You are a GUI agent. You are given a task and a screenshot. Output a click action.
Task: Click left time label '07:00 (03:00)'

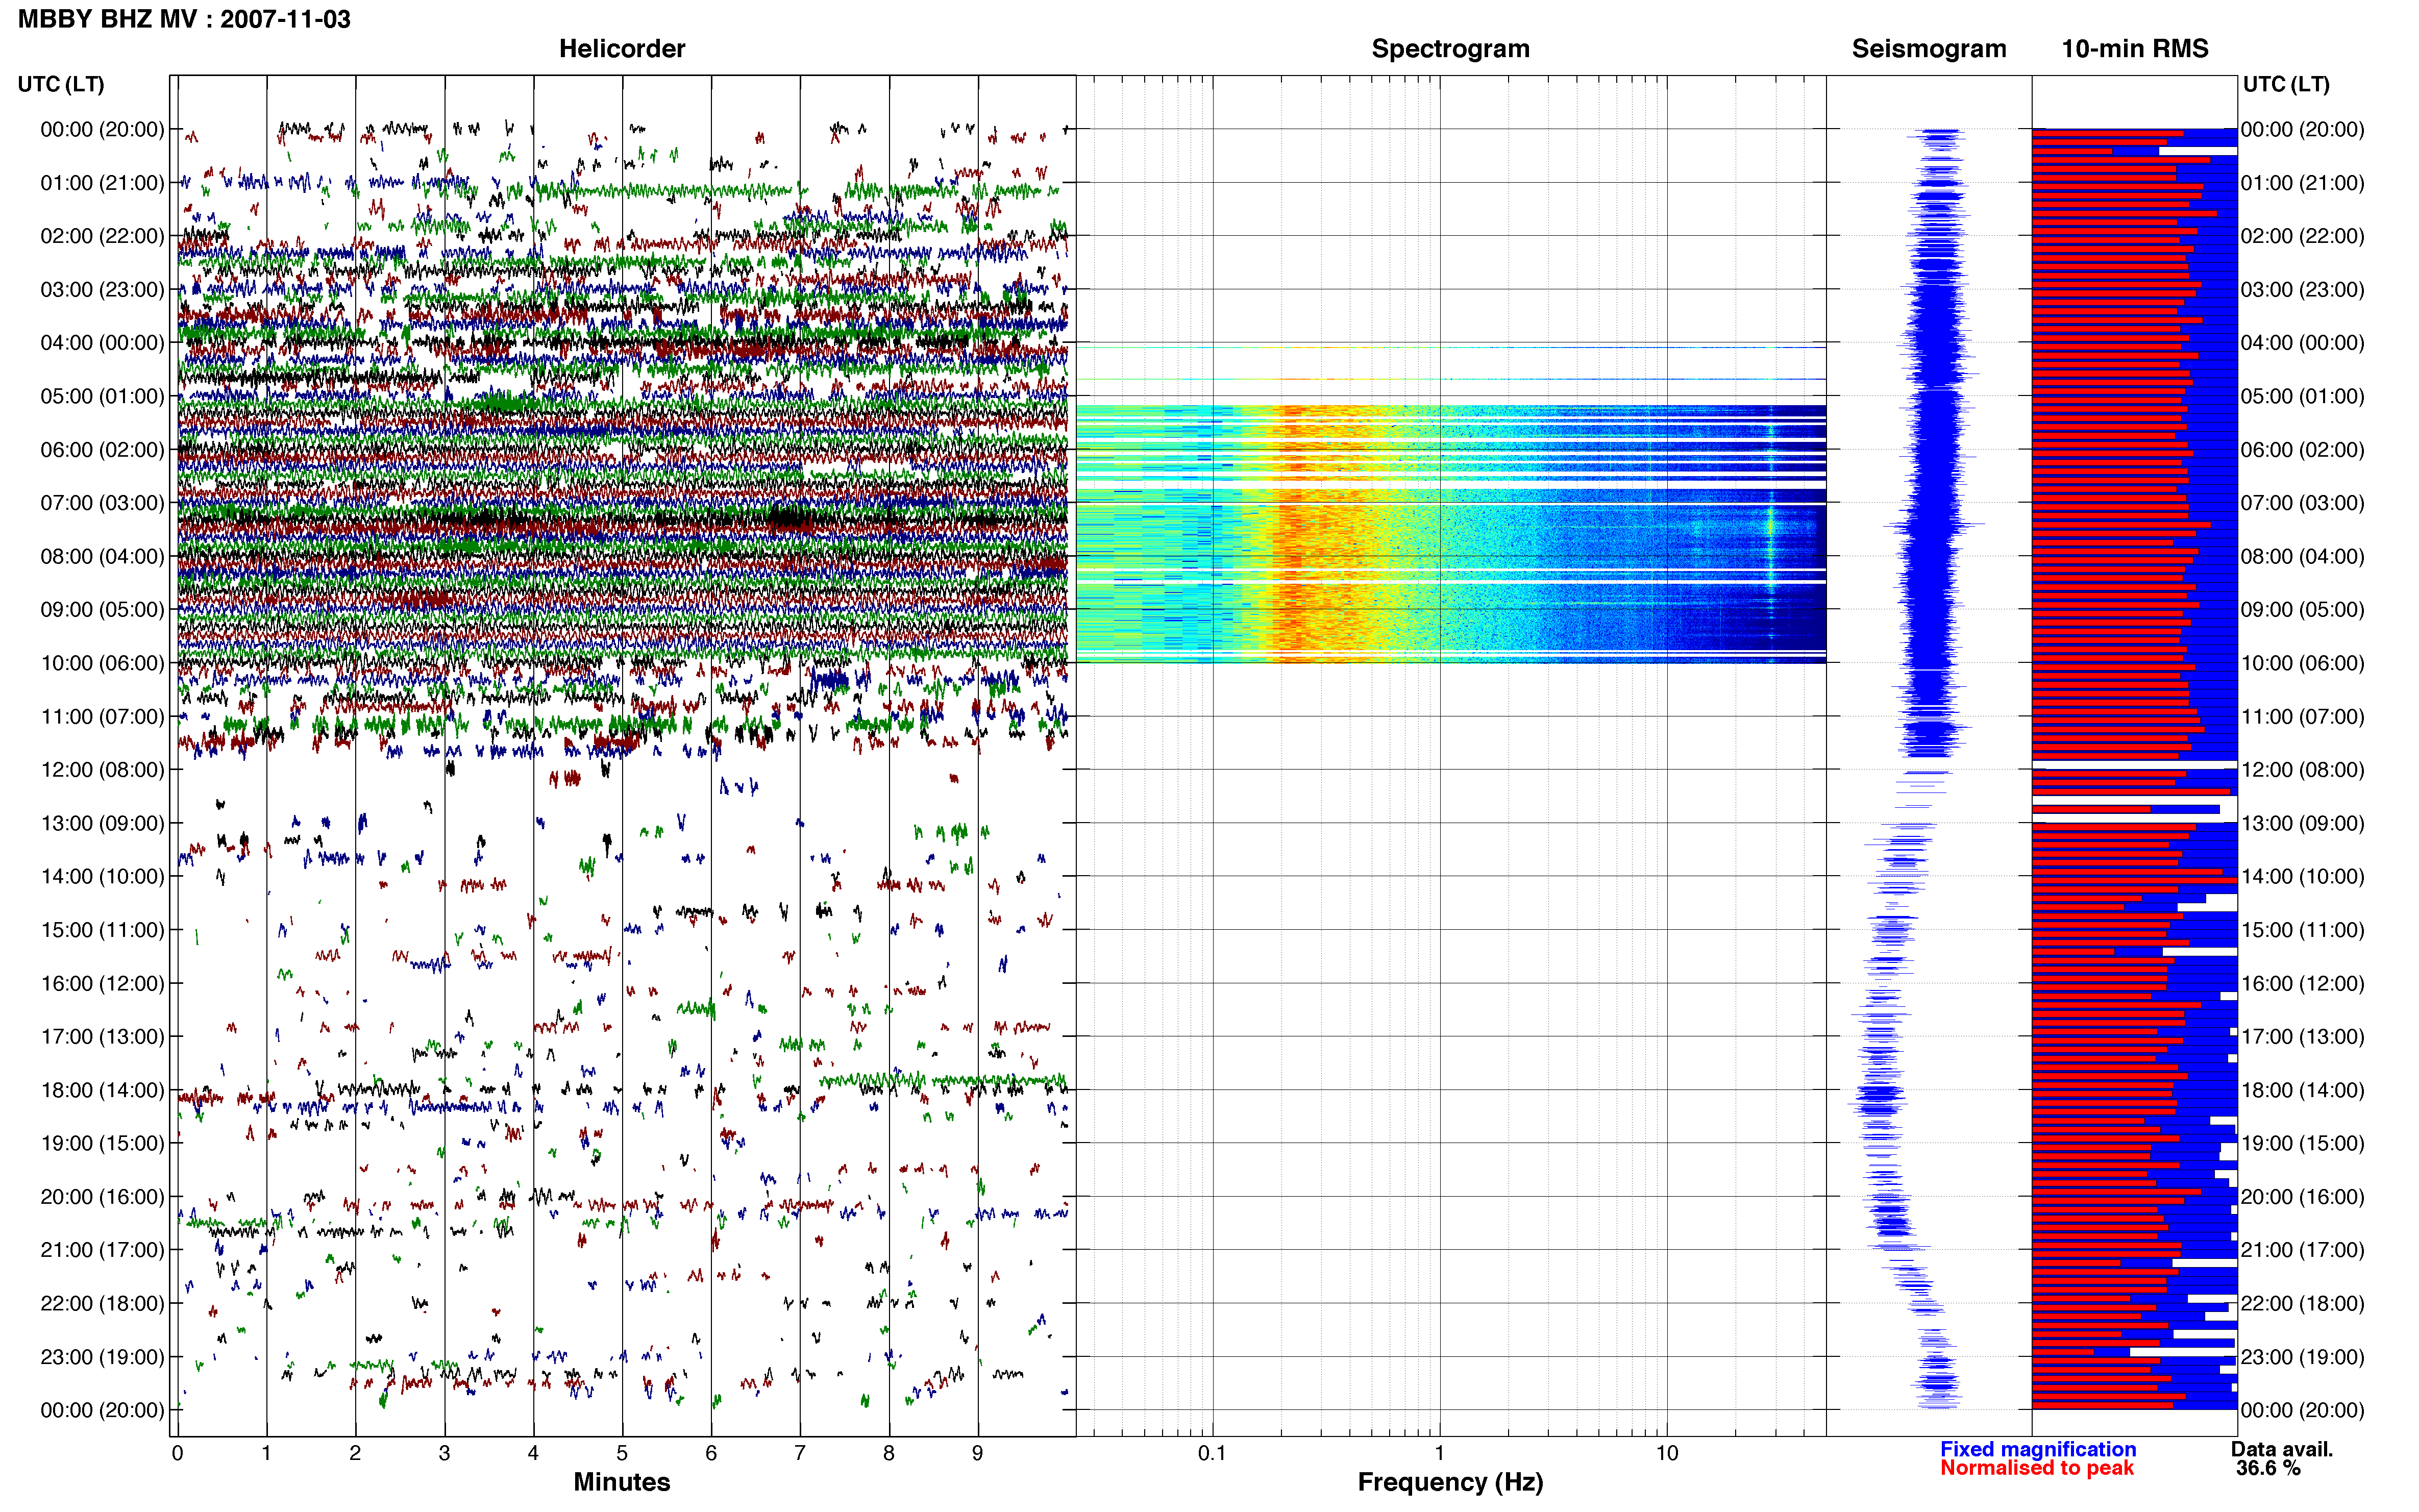(102, 502)
